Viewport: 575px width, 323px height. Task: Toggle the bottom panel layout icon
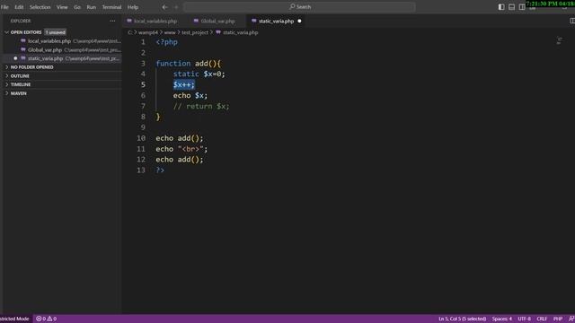pos(511,7)
